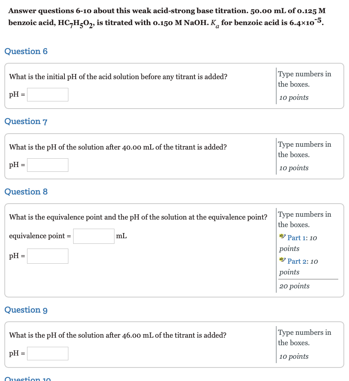Screen dimensions: 349x381
Task: Select the partially visible Question 10 heading
Action: point(27,378)
